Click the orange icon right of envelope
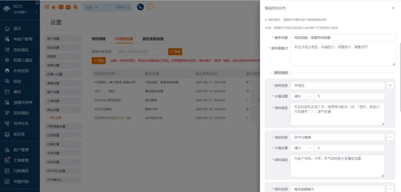 point(75,7)
